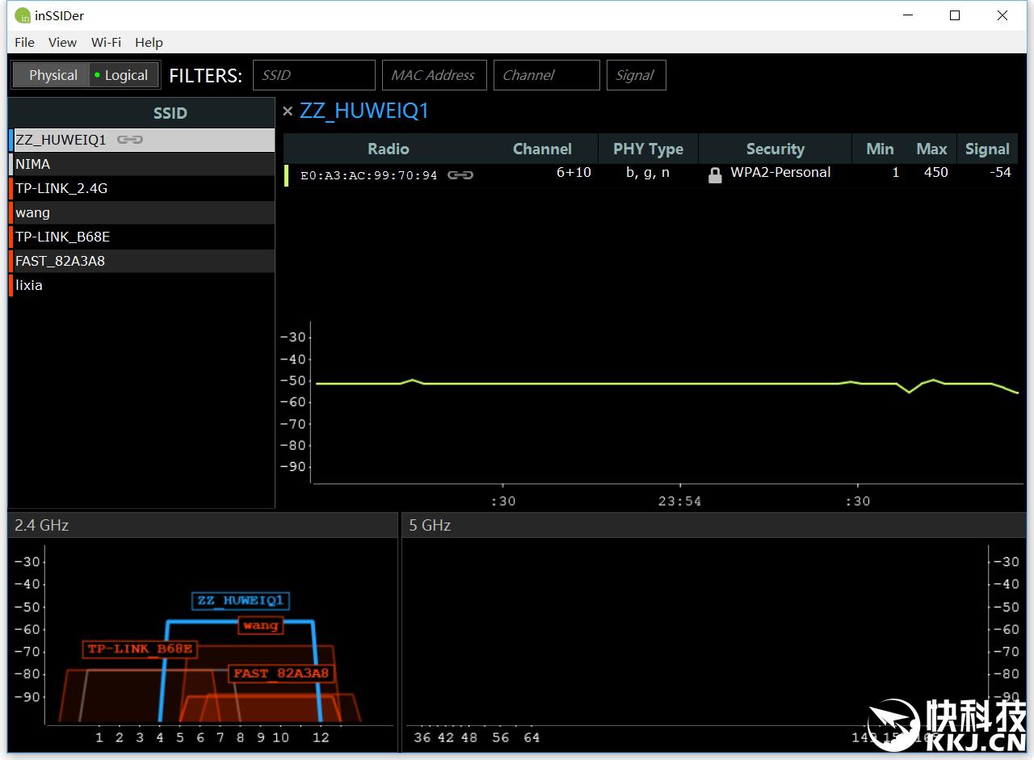The width and height of the screenshot is (1034, 760).
Task: Select TP-LINK_2.4G network in list
Action: point(142,188)
